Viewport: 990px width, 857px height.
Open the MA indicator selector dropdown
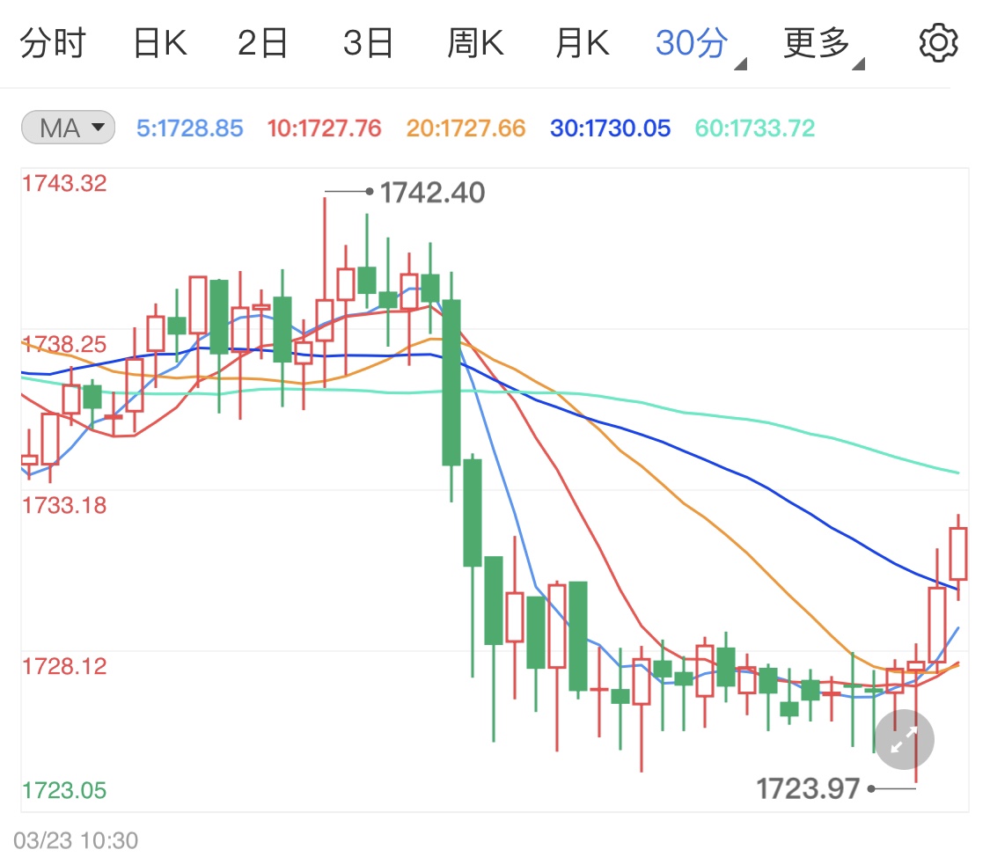click(x=68, y=128)
